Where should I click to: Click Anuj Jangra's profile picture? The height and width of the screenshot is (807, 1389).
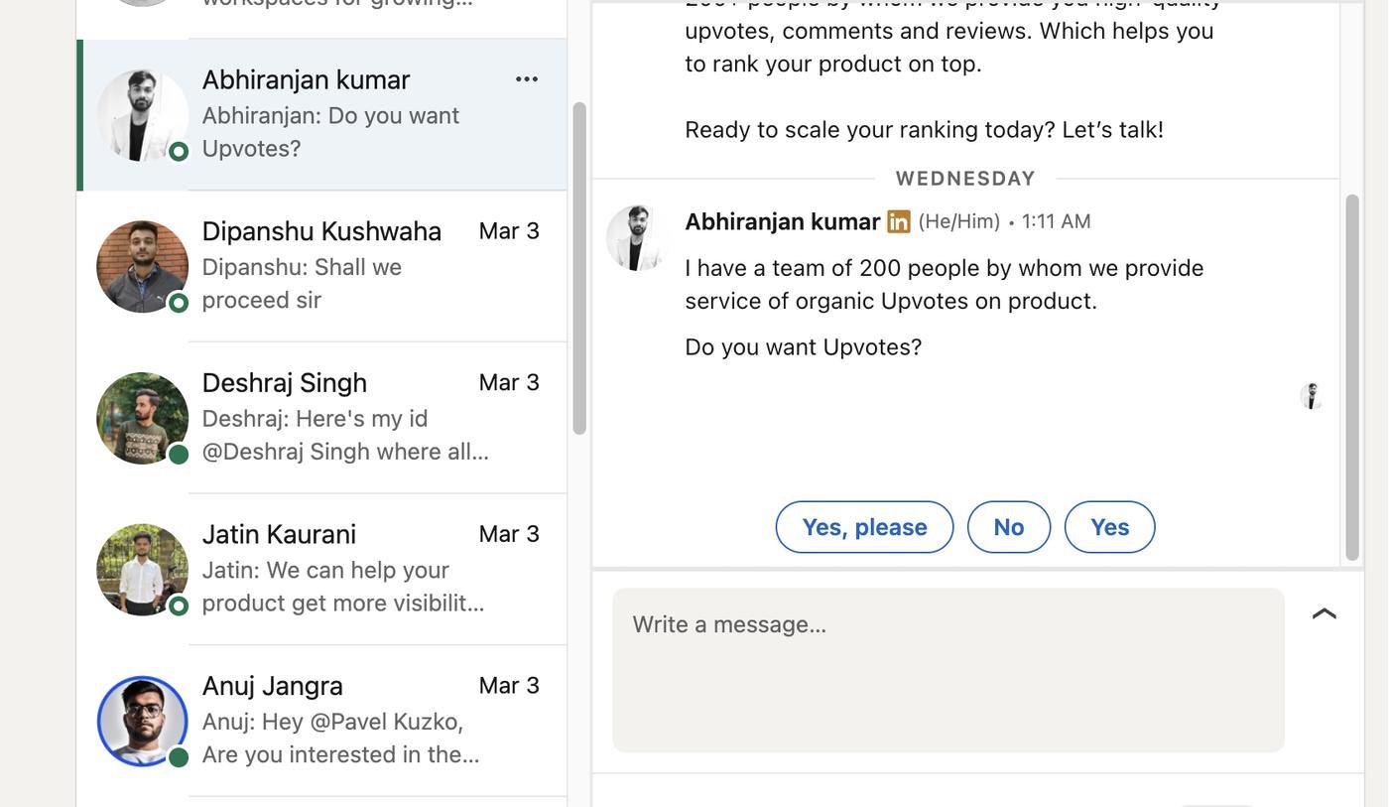[142, 722]
